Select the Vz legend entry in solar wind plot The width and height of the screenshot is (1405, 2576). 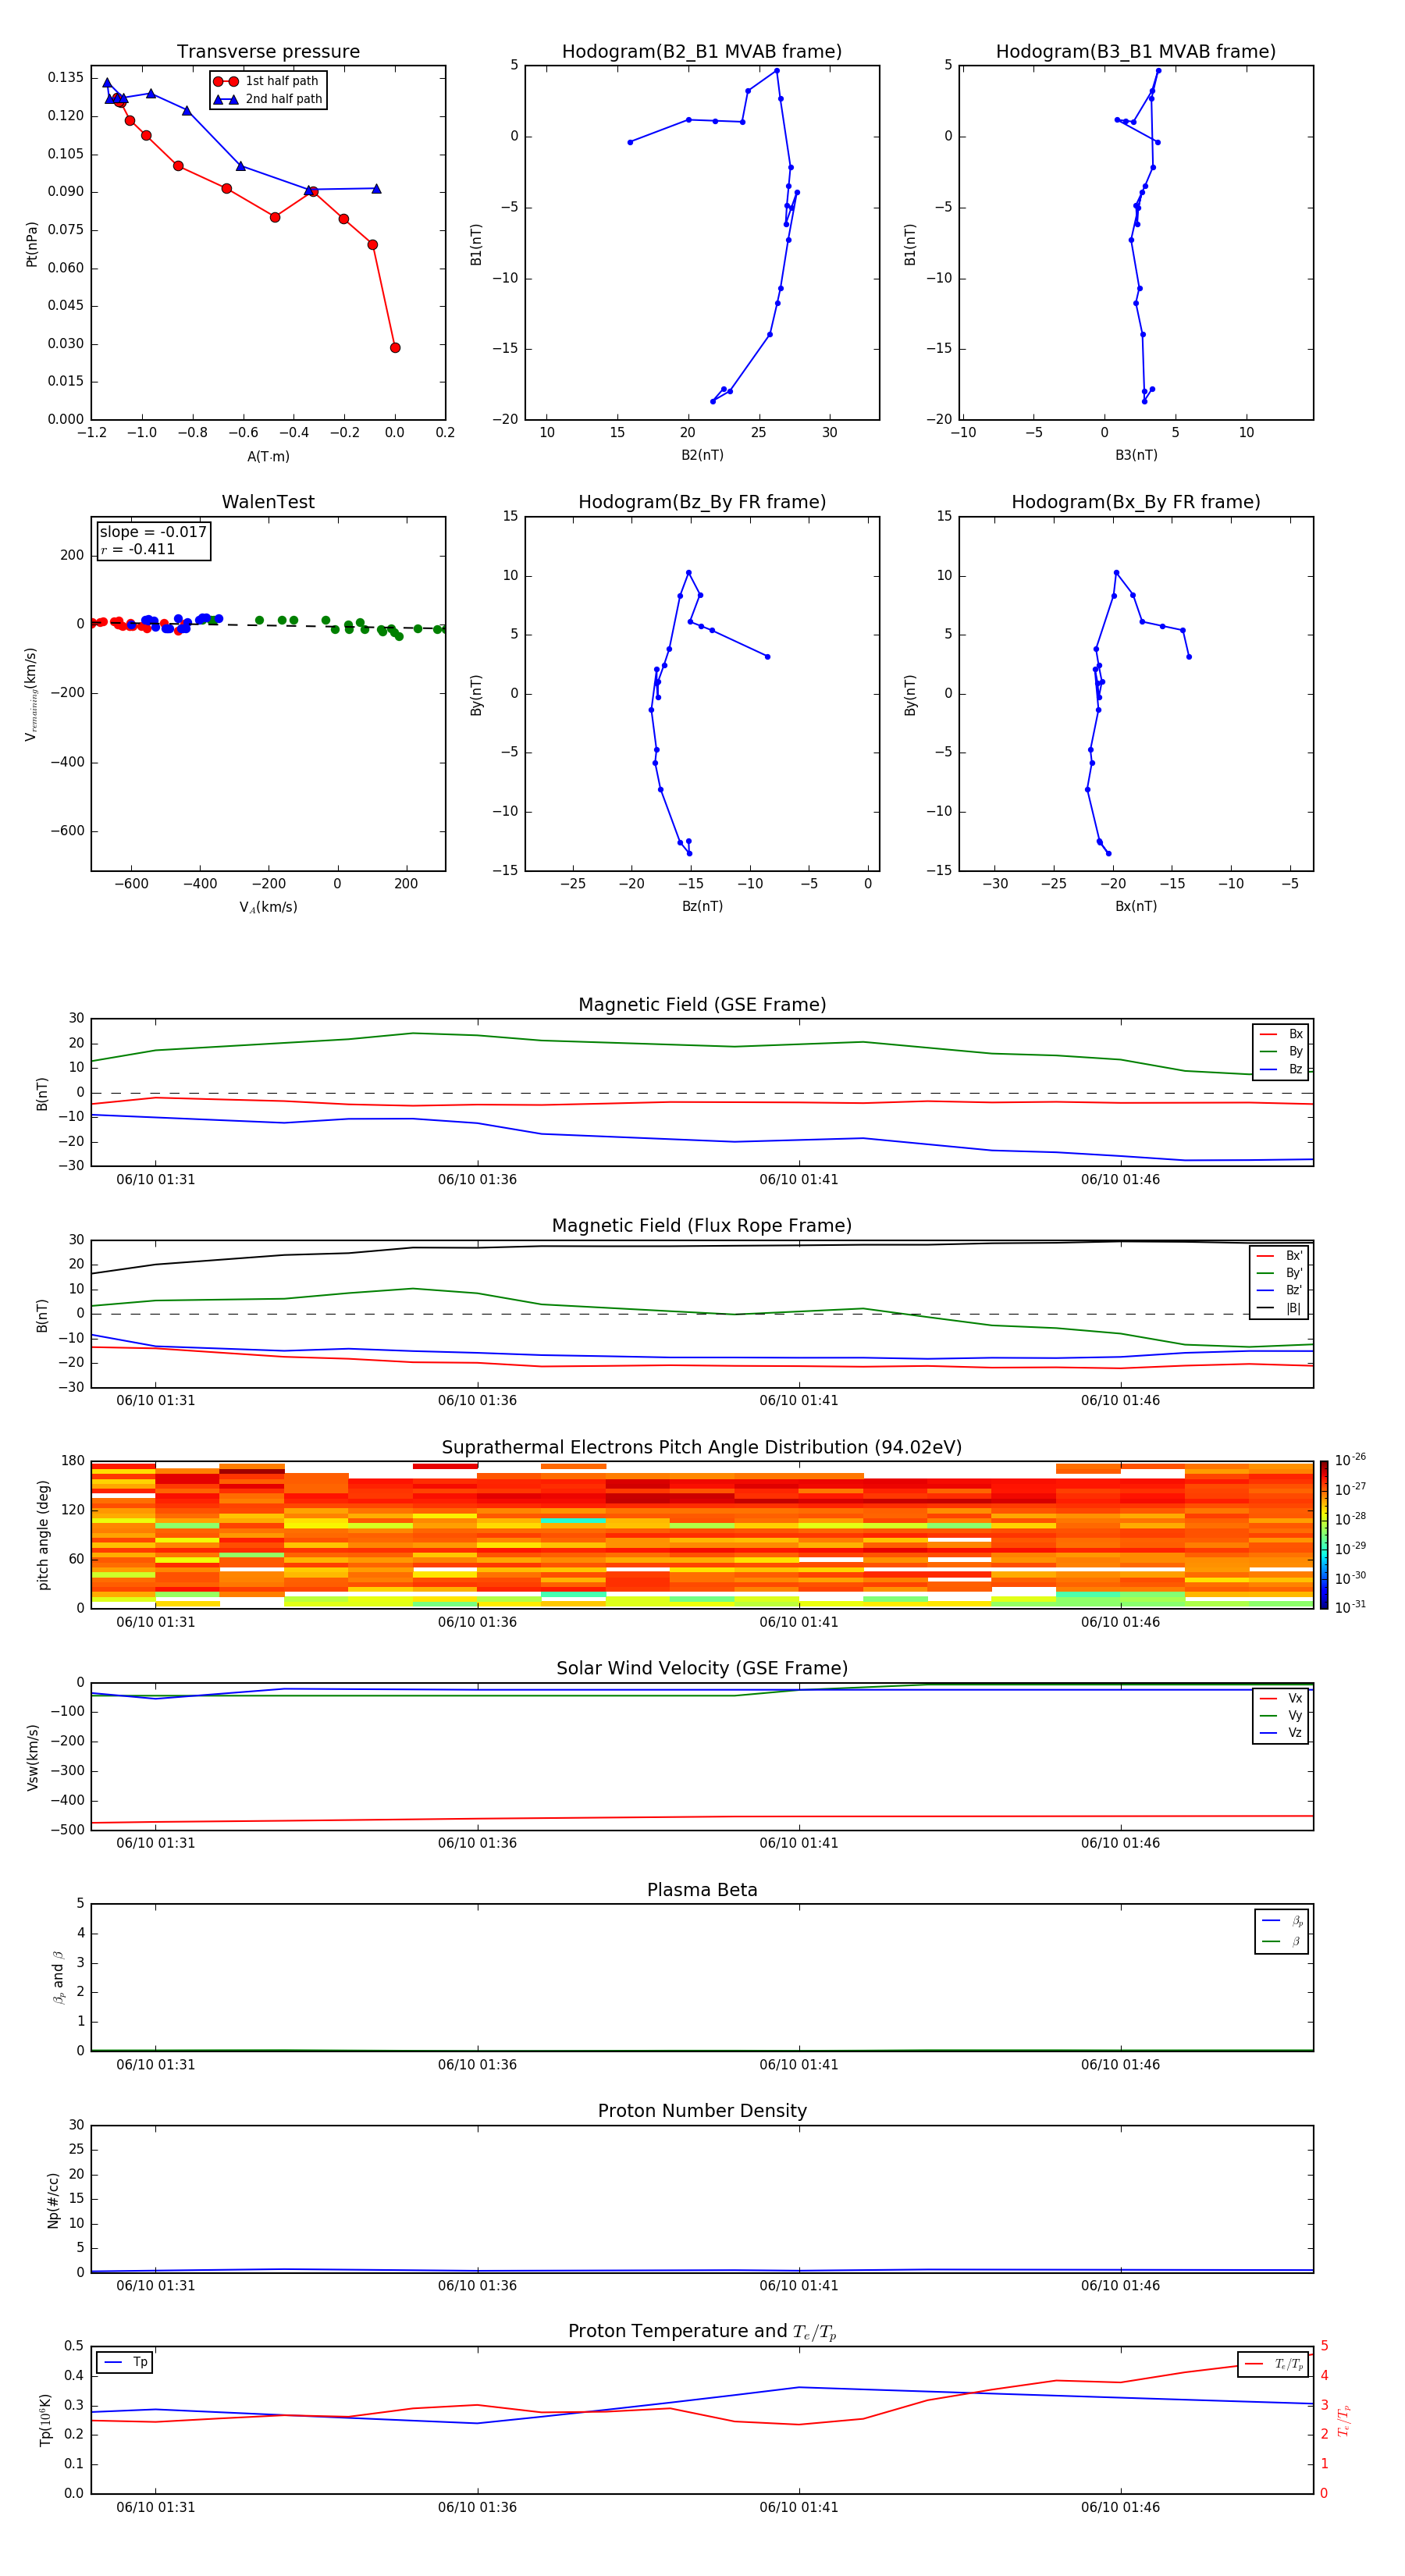[x=1281, y=1733]
